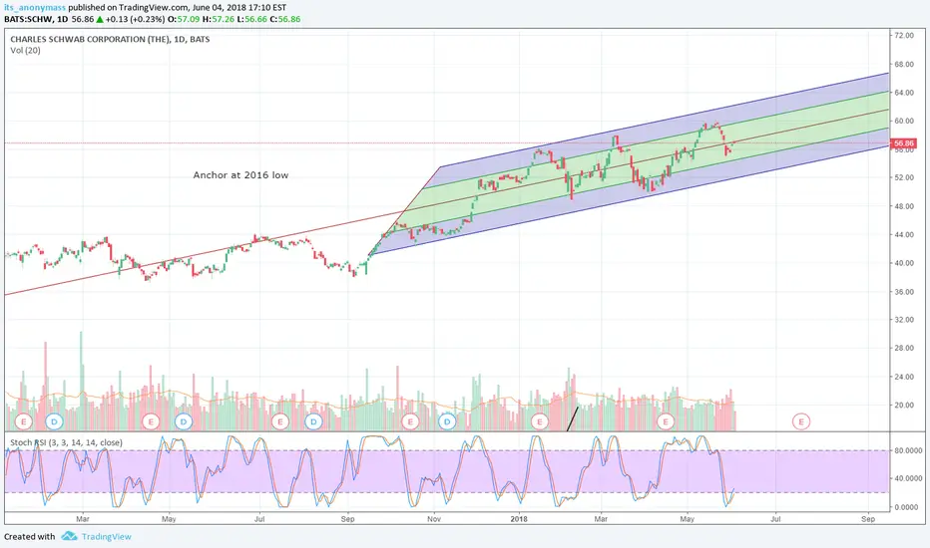This screenshot has width=930, height=548.
Task: Click the TradingView cloud logo icon
Action: 70,536
